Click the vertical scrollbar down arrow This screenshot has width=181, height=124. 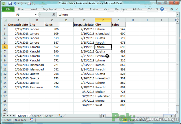[x=177, y=112]
